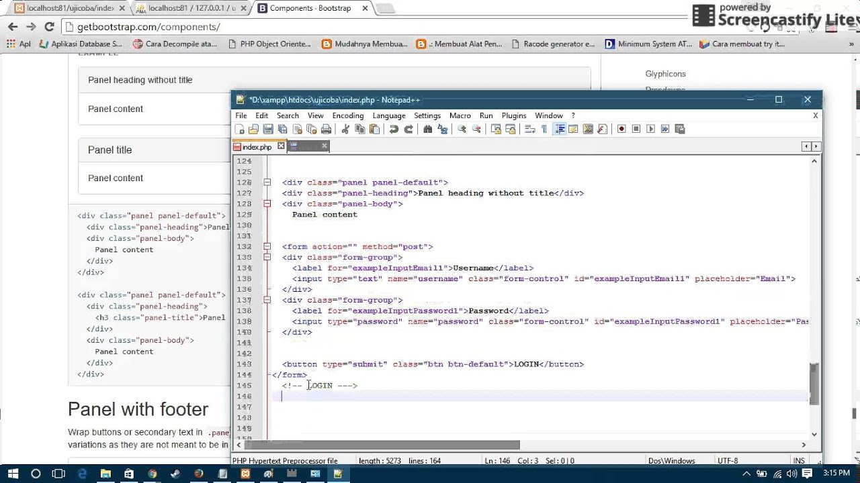The image size is (860, 483).
Task: Click the Paste toolbar icon
Action: tap(374, 129)
